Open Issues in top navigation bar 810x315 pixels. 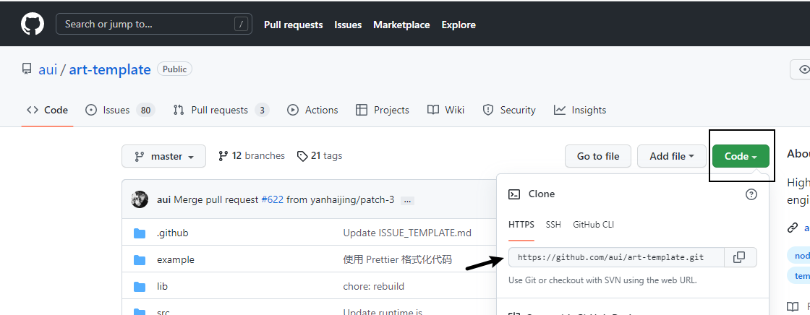point(348,25)
